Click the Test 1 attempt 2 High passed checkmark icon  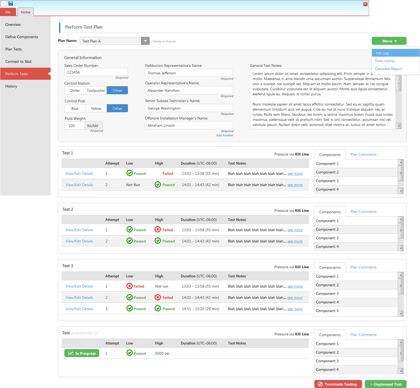tap(158, 184)
